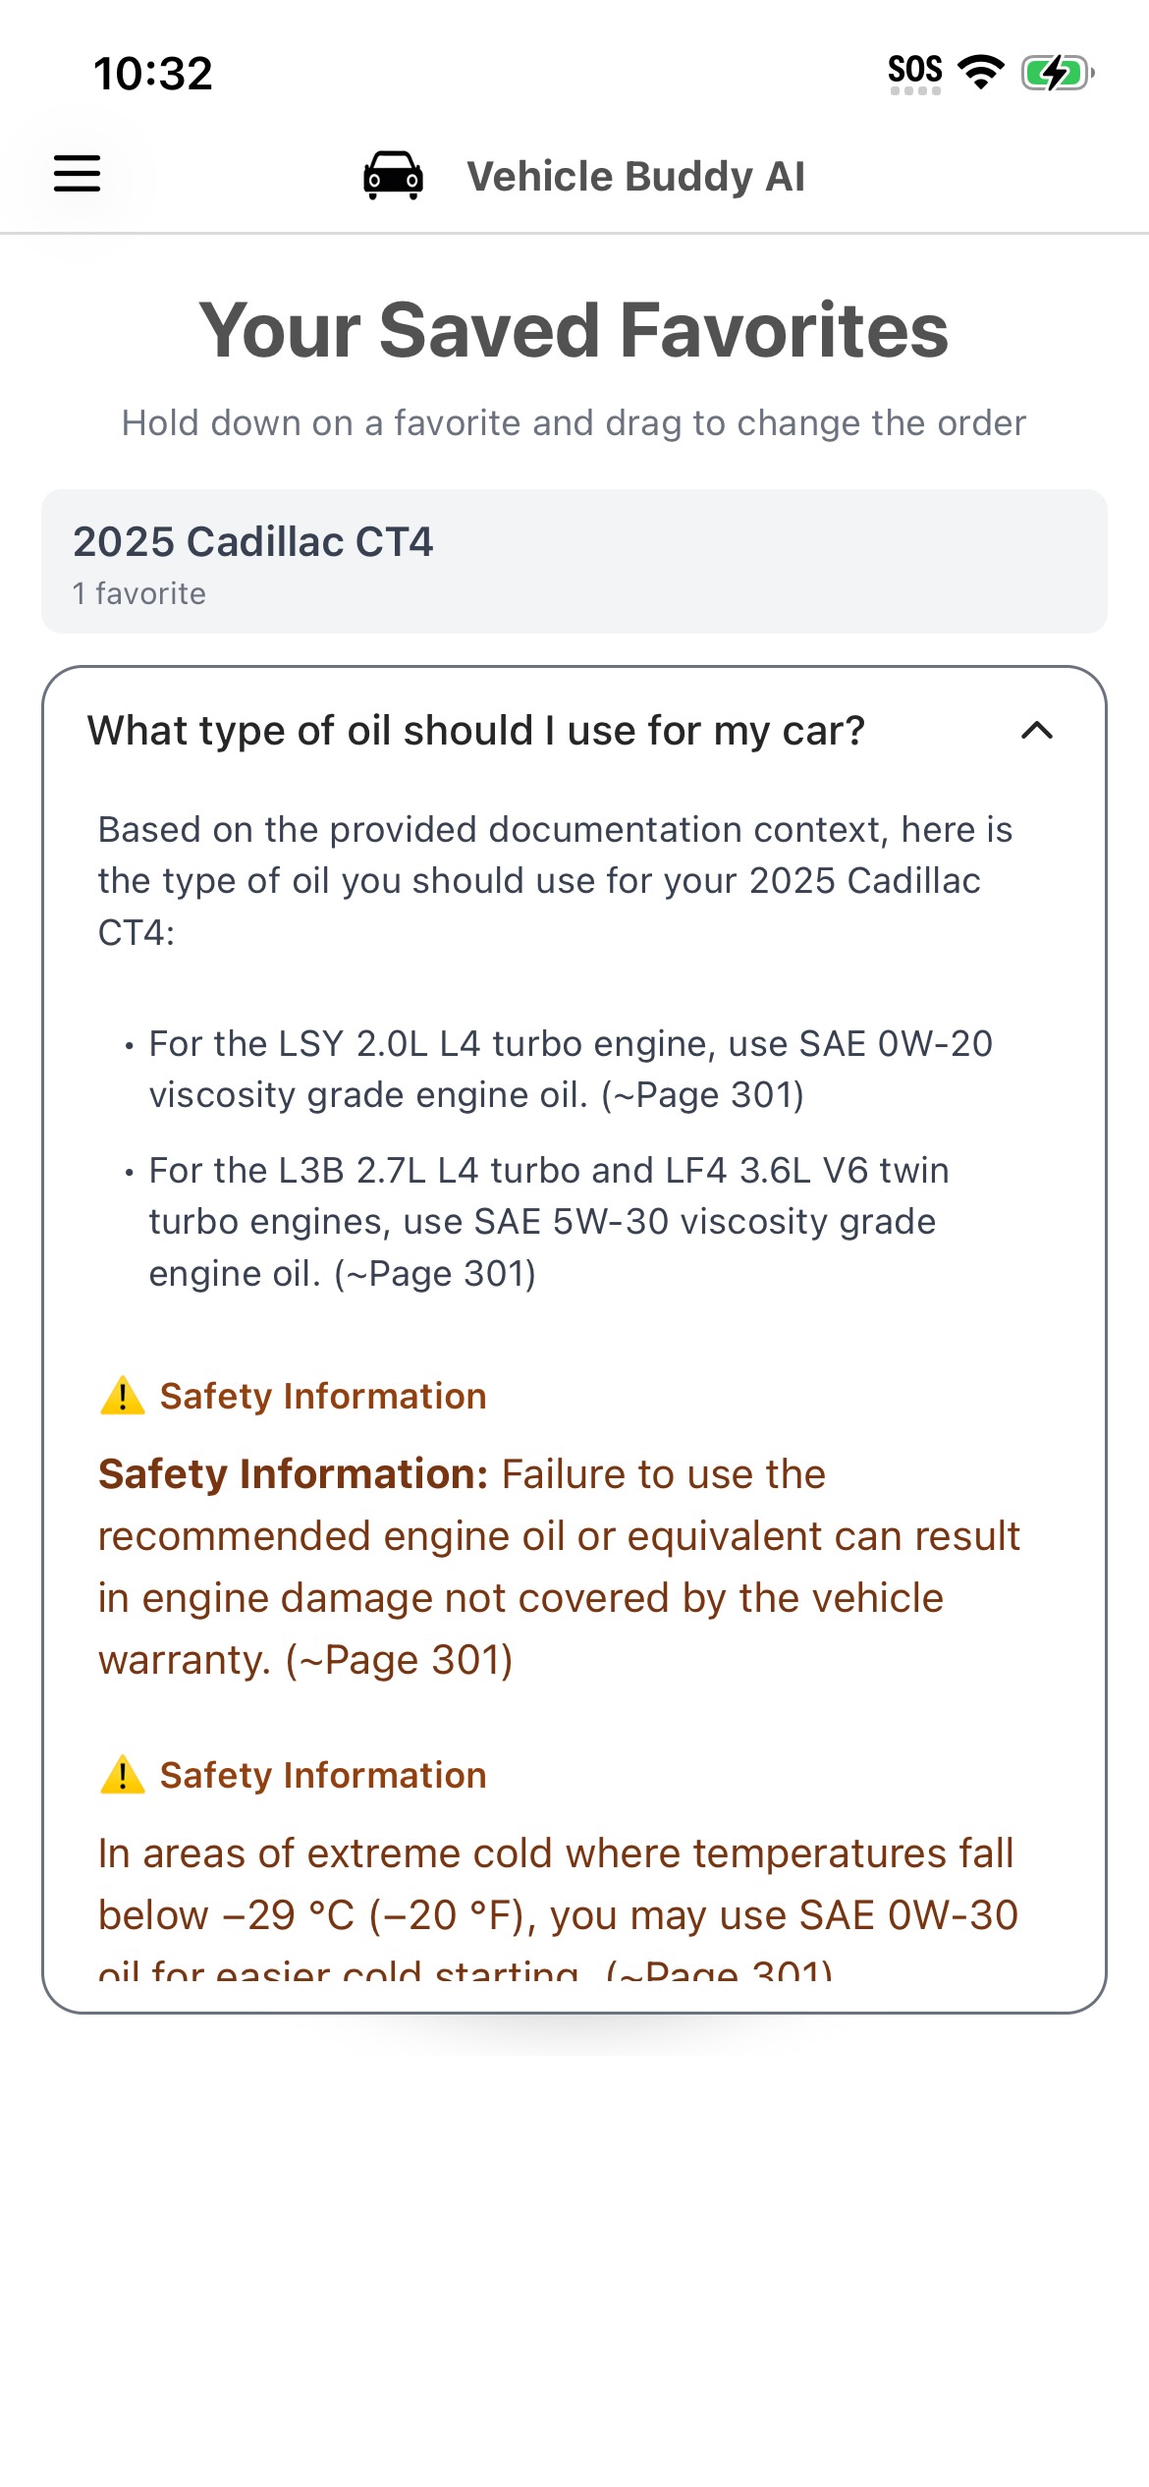Open the hamburger navigation menu
The height and width of the screenshot is (2487, 1149).
coord(77,174)
